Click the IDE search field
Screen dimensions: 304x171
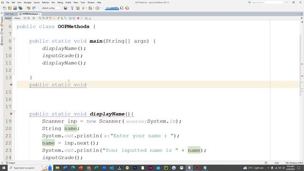267,2
